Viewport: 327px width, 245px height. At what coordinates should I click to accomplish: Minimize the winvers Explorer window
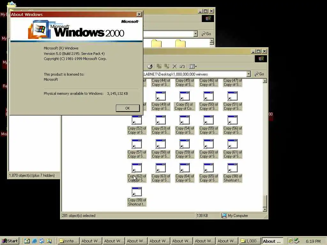click(x=253, y=51)
